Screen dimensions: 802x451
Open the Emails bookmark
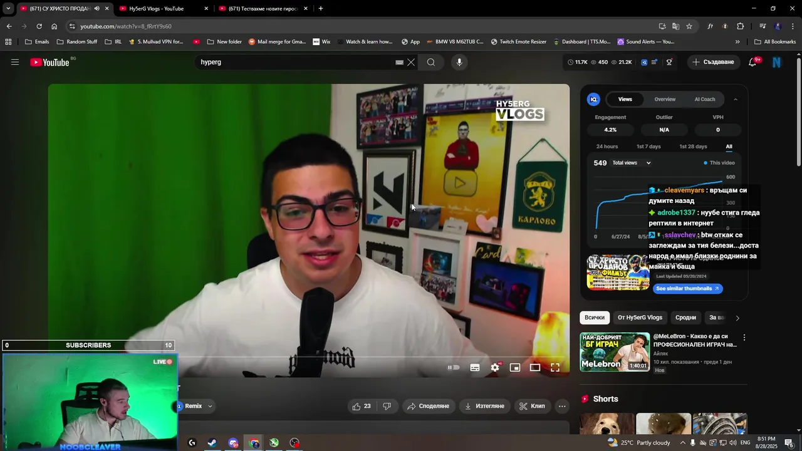pos(36,42)
